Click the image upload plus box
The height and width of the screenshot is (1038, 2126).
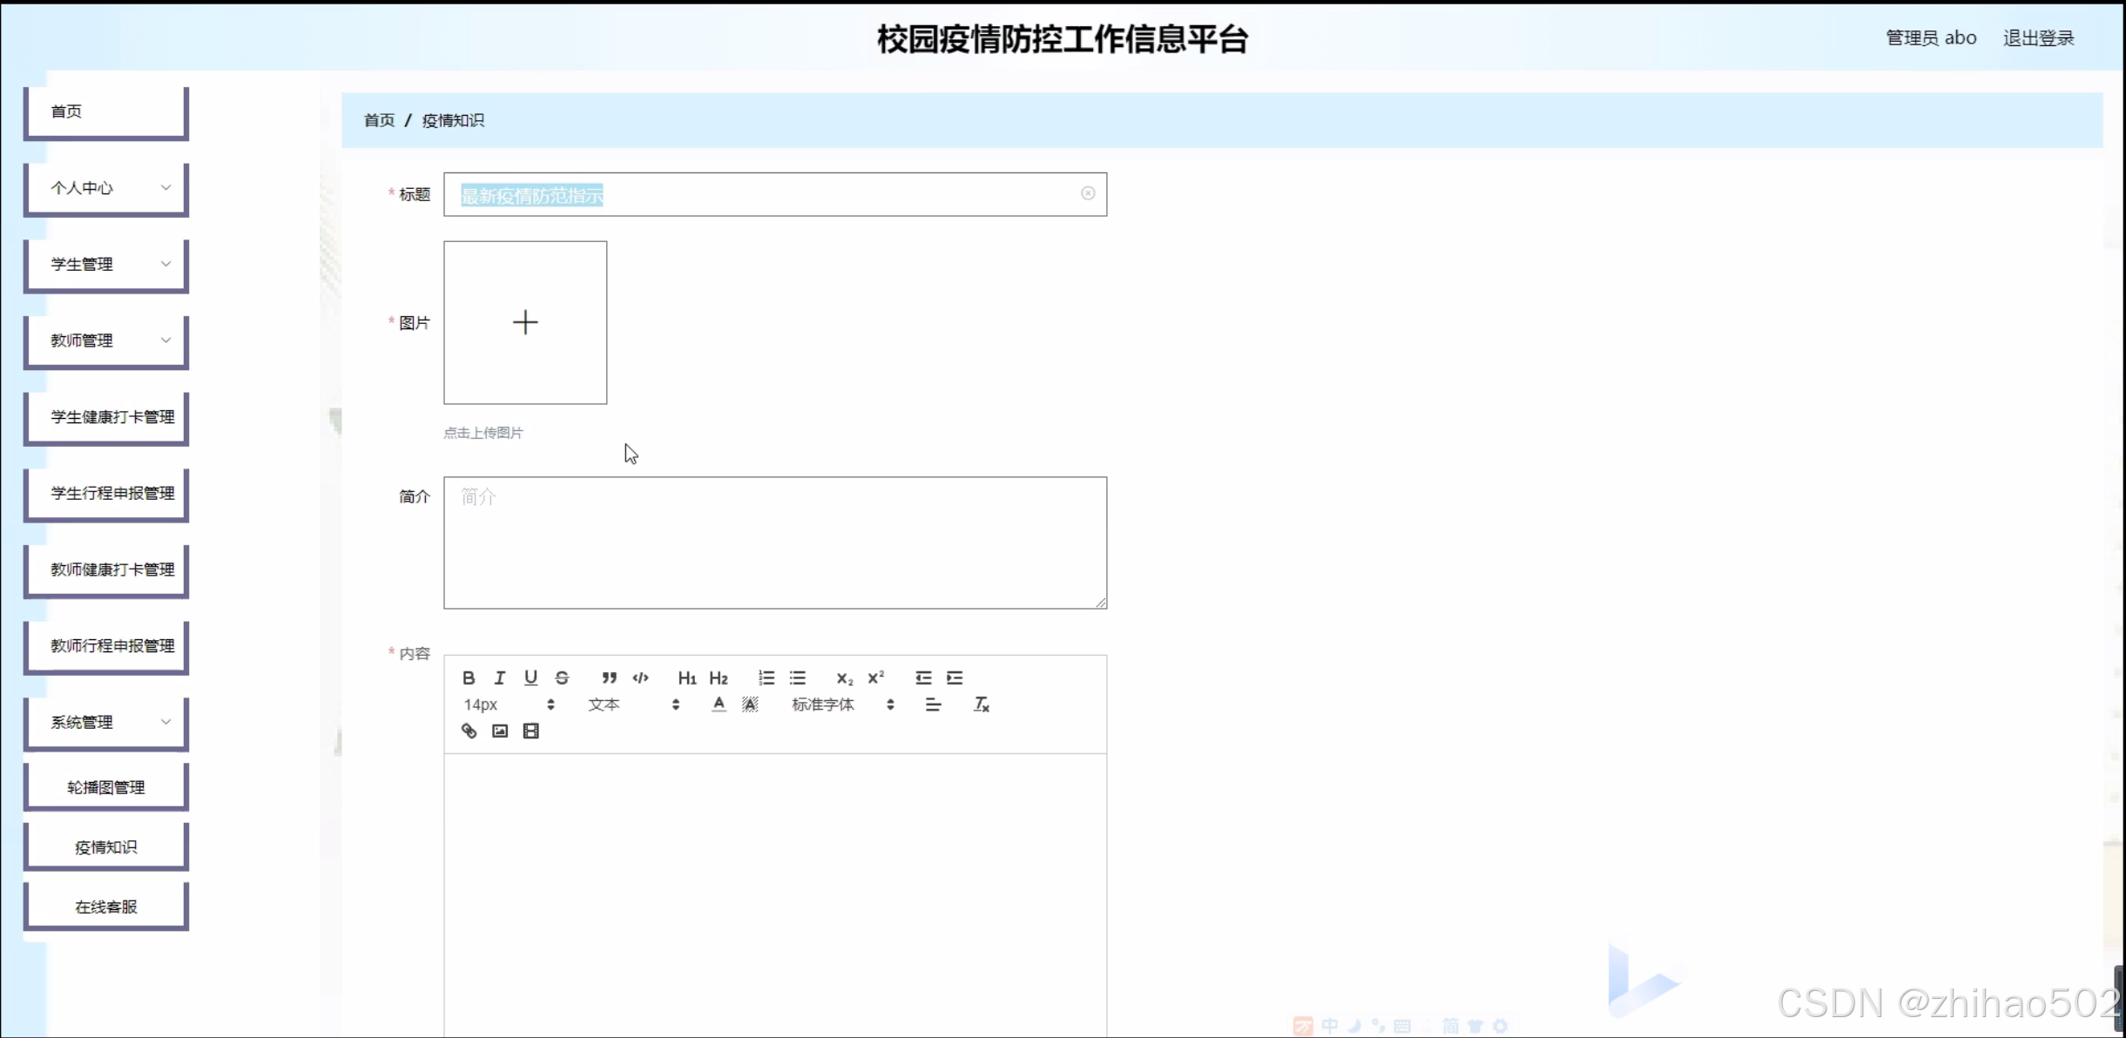coord(525,322)
